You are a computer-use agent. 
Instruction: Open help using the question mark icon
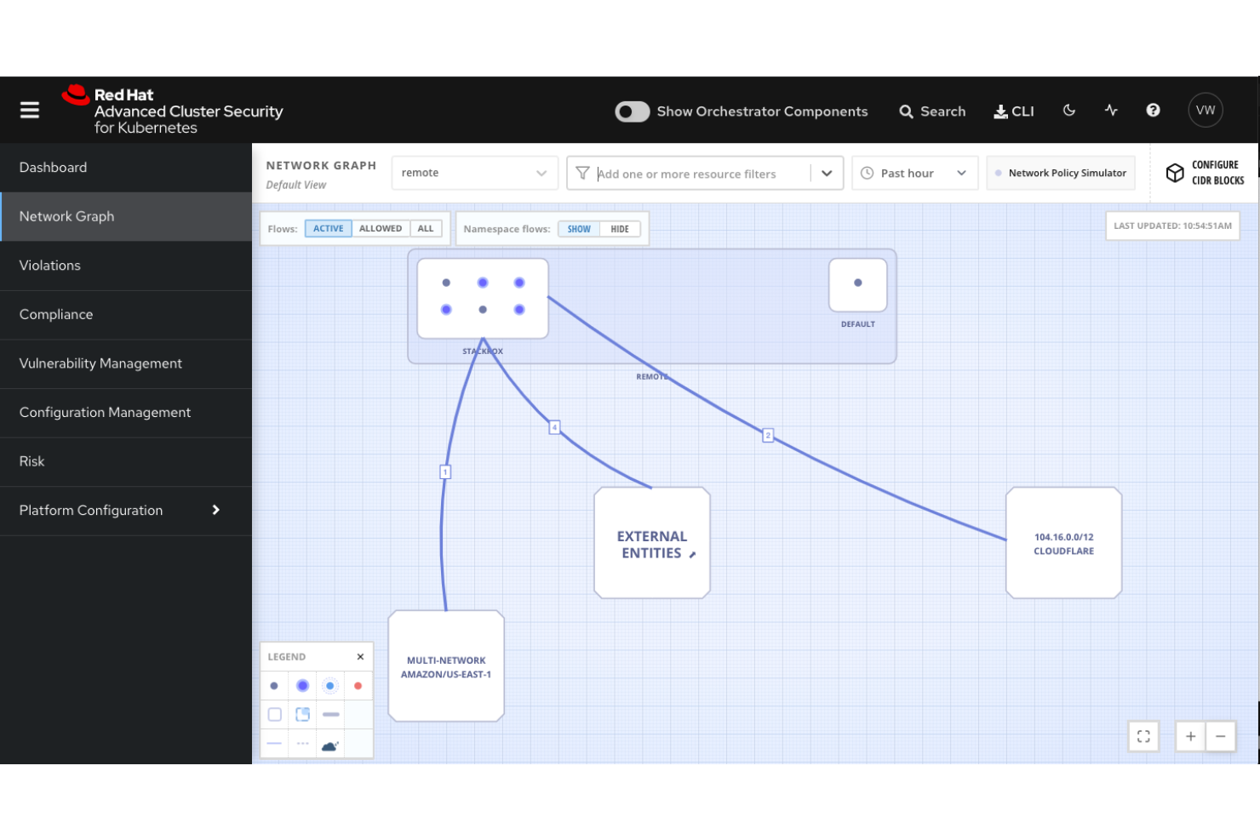coord(1153,110)
